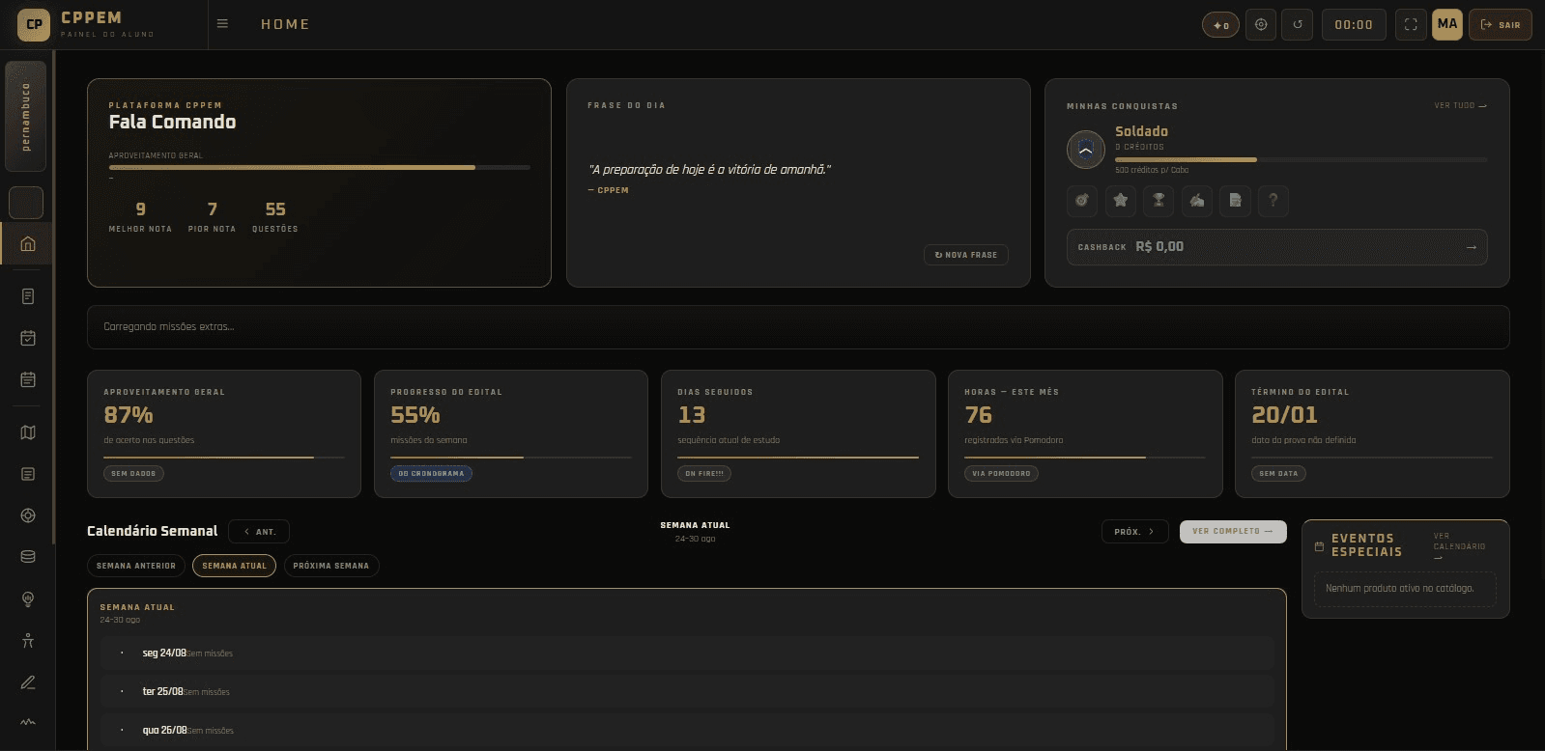Open the map icon in the sidebar
Viewport: 1545px width, 751px height.
pyautogui.click(x=28, y=432)
